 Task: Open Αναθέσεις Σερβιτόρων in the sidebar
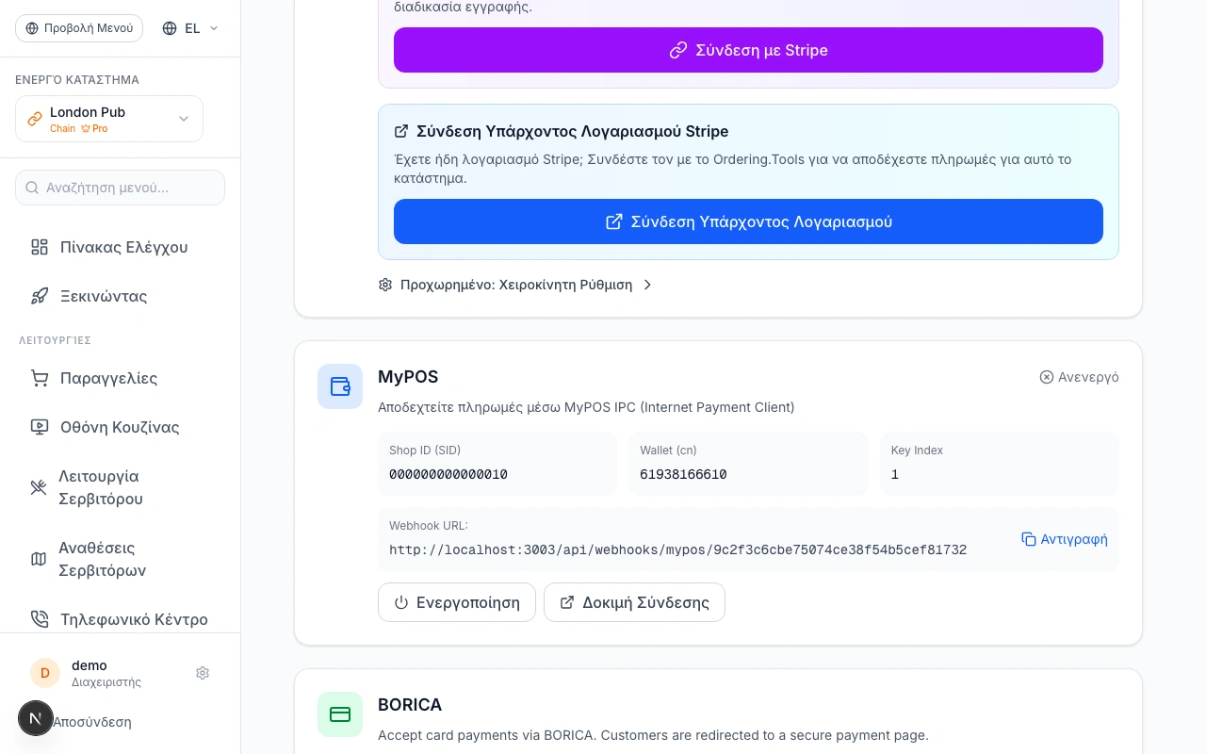pos(120,559)
